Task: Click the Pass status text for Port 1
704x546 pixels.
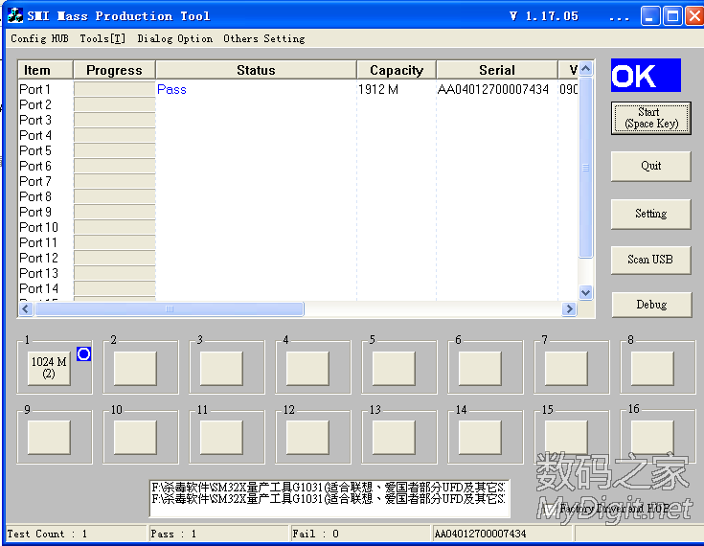Action: (171, 89)
